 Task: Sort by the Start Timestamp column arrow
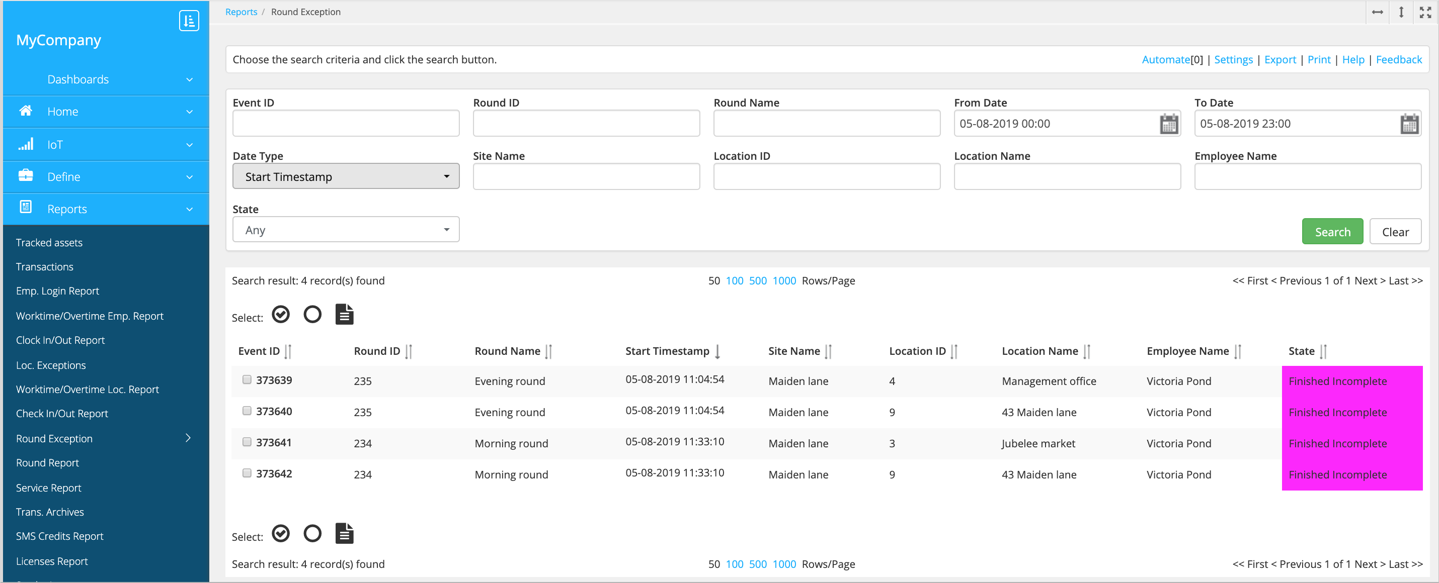pos(717,351)
